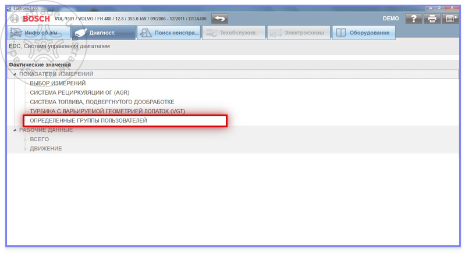
Task: Click the РАБОЧИЕ ДАННЫЕ label
Action: pos(46,130)
